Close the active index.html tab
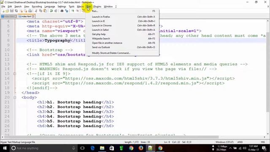 33,16
